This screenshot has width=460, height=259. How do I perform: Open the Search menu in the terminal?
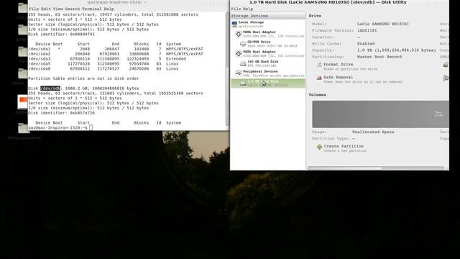tap(72, 9)
